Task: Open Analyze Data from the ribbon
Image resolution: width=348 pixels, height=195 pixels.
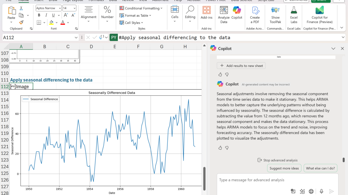Action: tap(224, 15)
